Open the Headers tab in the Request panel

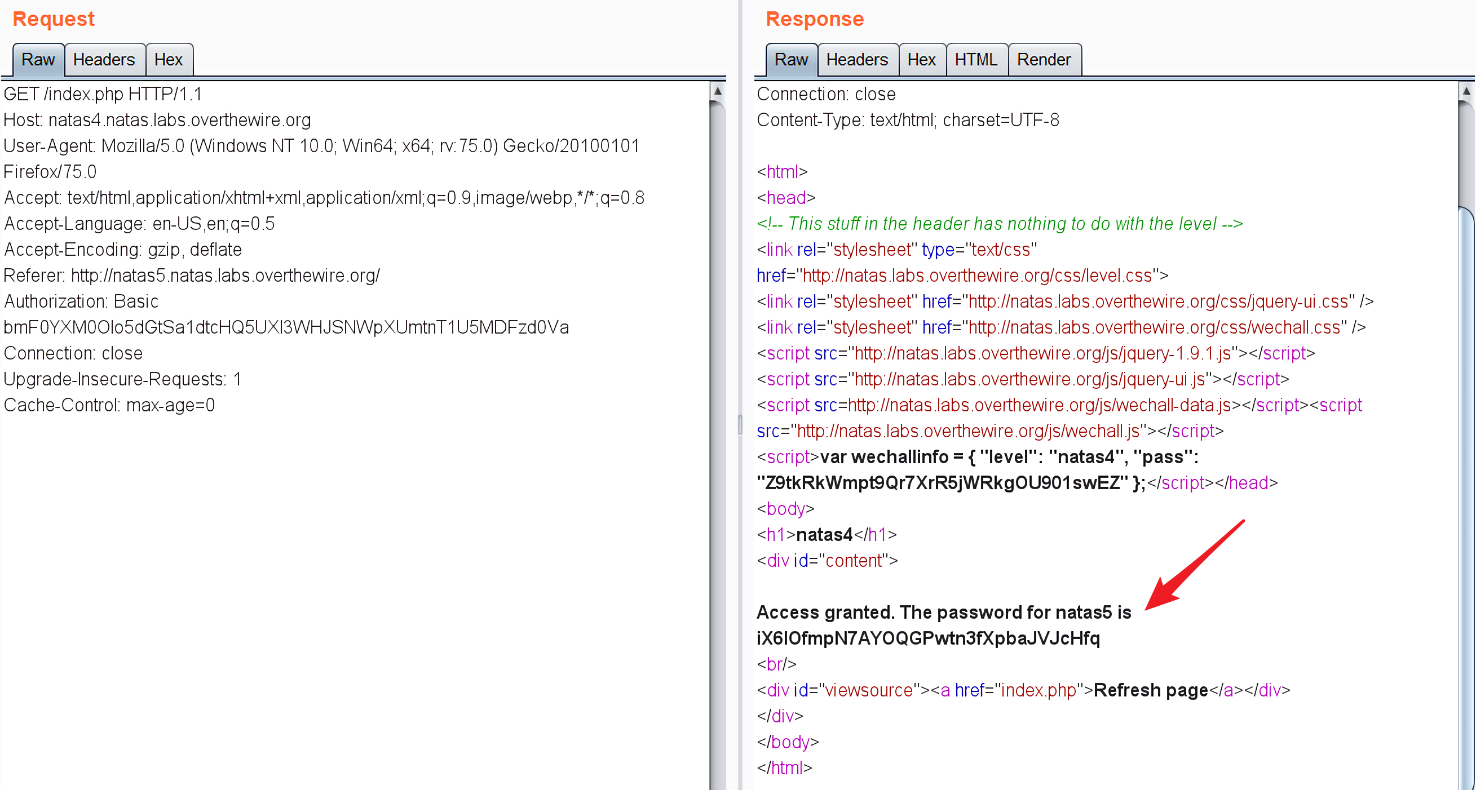(x=104, y=60)
